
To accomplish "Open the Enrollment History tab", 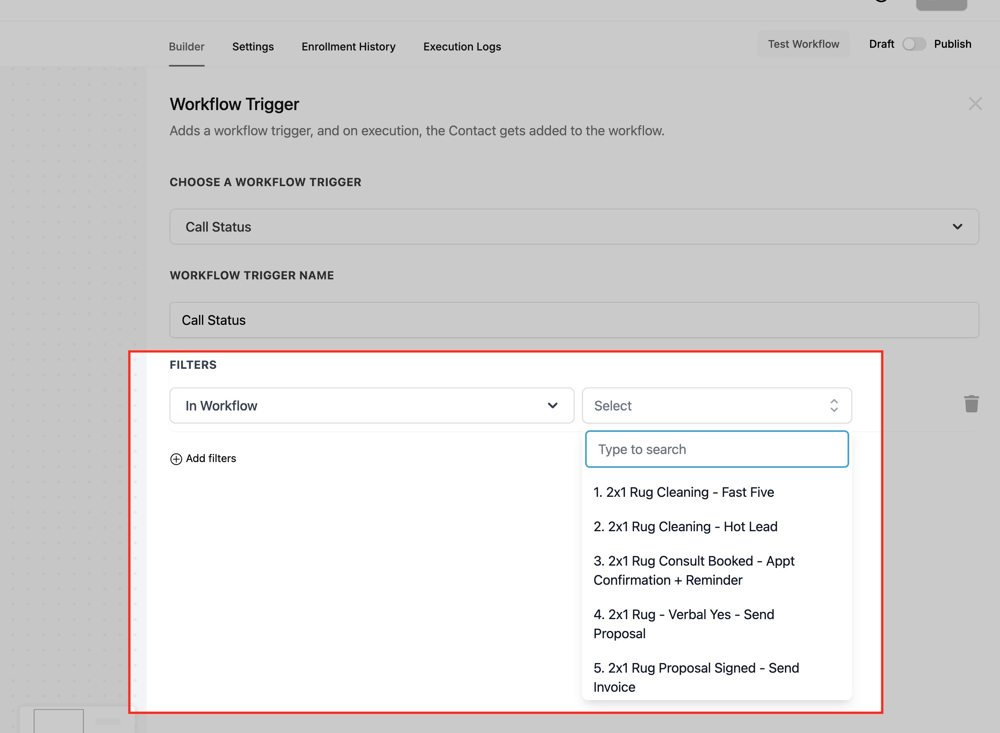I will 348,47.
